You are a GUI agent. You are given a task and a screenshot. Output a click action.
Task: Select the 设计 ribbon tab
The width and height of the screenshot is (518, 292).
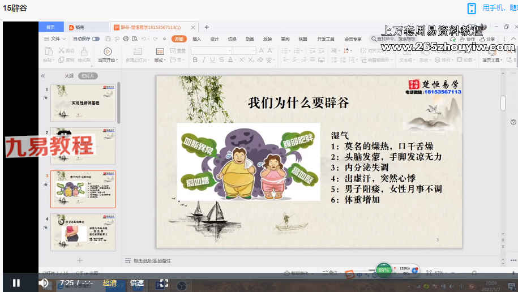[215, 38]
